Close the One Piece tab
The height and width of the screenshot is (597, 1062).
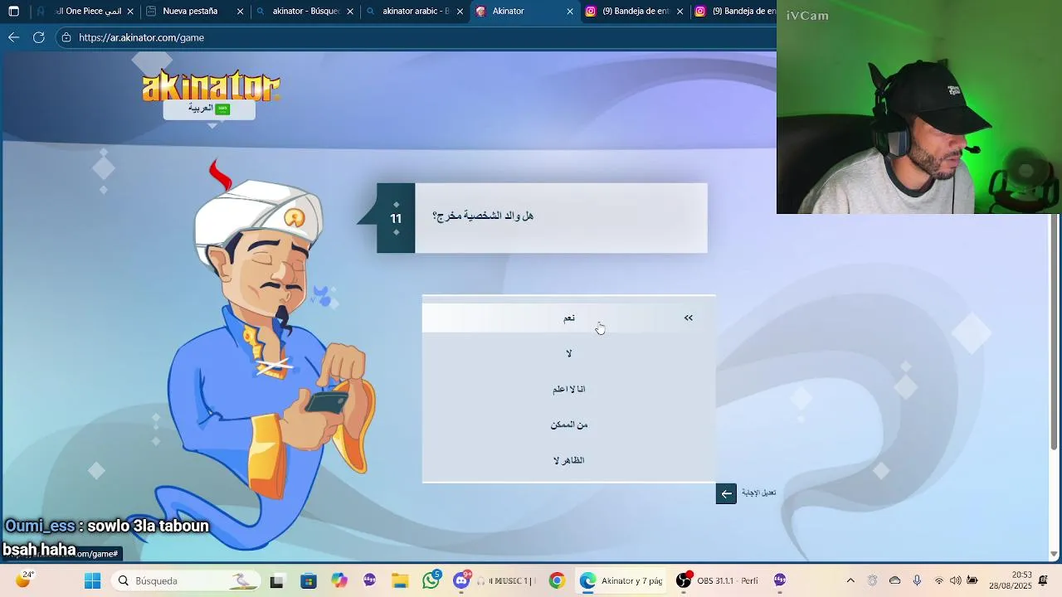click(x=130, y=12)
